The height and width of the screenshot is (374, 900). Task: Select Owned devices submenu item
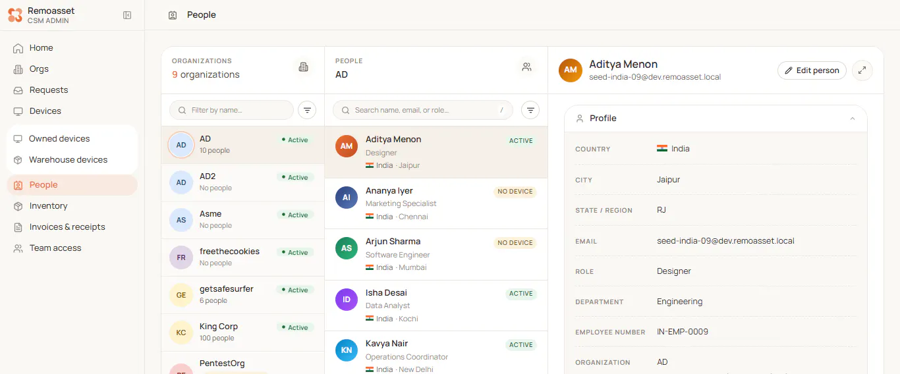click(72, 139)
